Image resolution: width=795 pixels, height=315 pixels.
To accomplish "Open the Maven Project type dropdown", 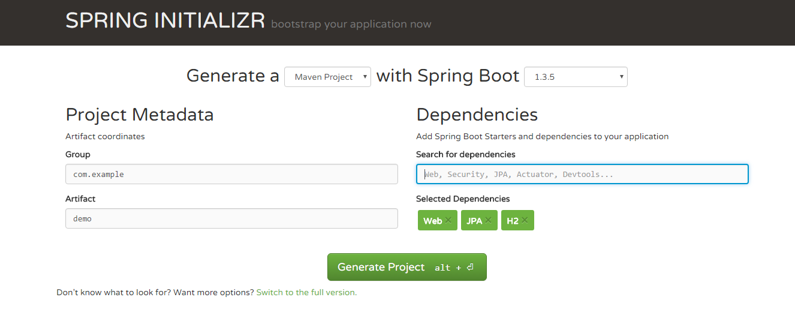I will pyautogui.click(x=328, y=77).
